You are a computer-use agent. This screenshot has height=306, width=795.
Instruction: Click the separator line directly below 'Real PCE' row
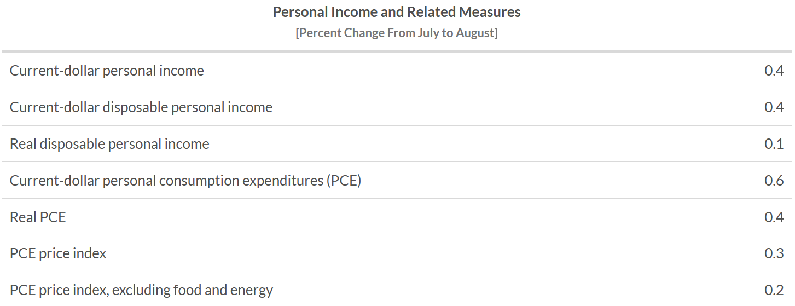click(x=397, y=235)
